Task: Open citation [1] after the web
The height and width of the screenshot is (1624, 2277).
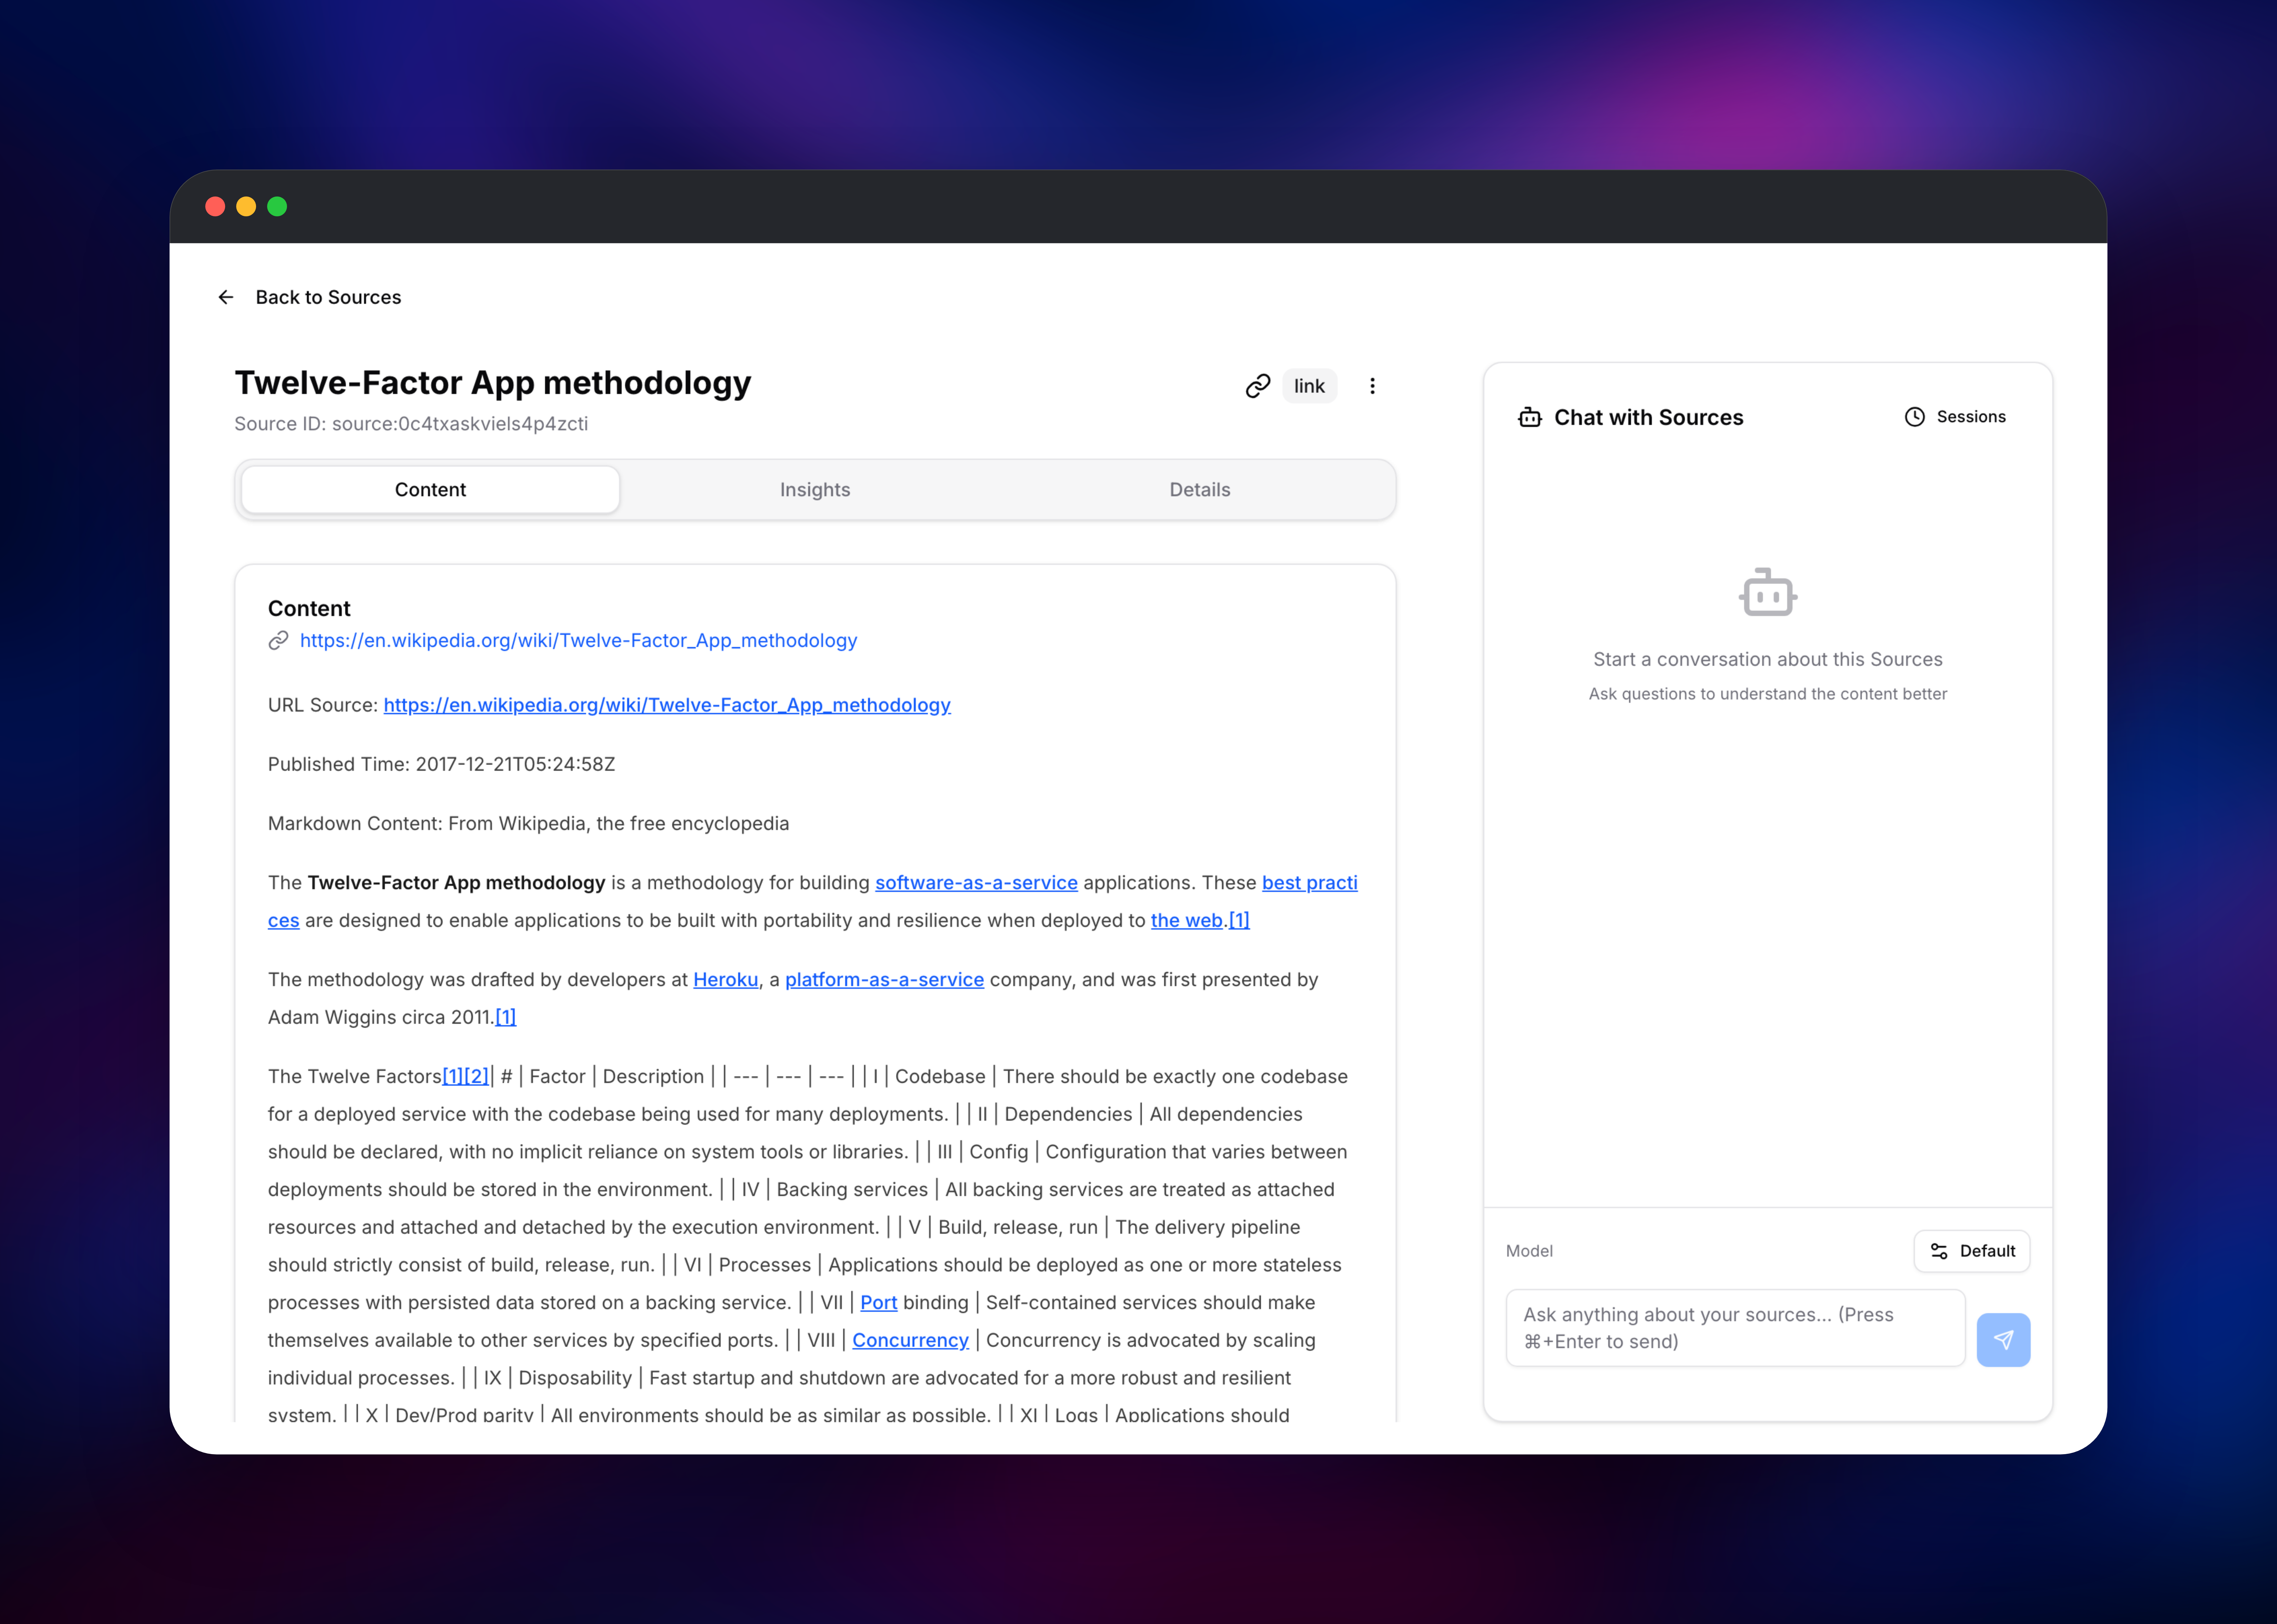Action: (1239, 920)
